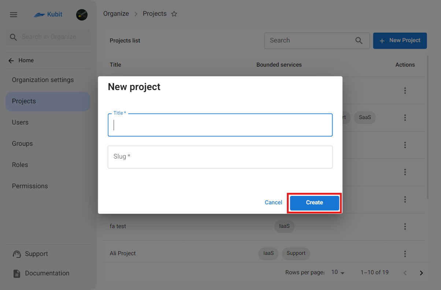
Task: Focus the Slug input field
Action: (x=220, y=157)
